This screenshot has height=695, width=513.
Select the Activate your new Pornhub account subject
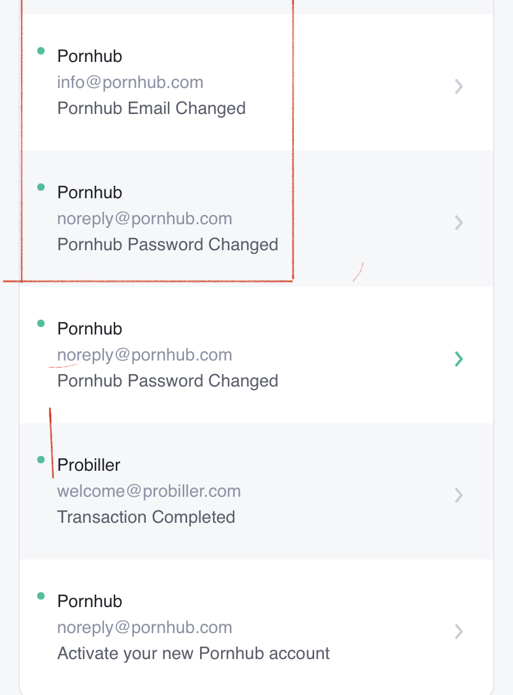point(193,653)
